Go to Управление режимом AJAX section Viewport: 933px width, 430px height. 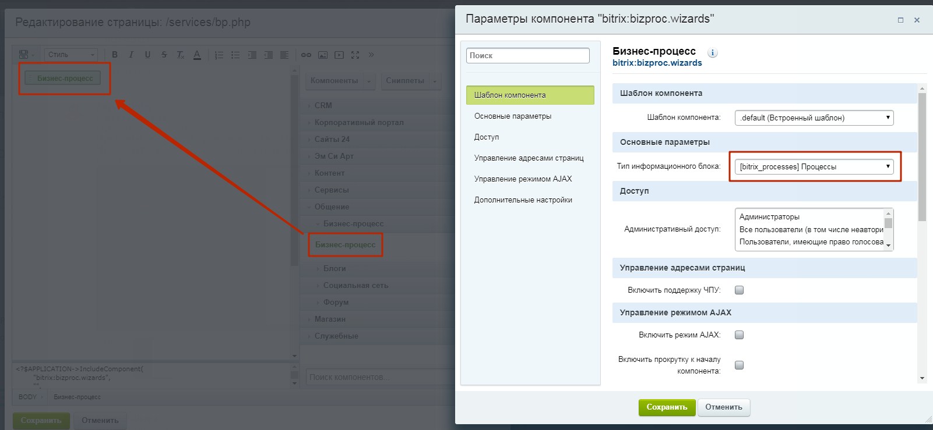click(523, 179)
